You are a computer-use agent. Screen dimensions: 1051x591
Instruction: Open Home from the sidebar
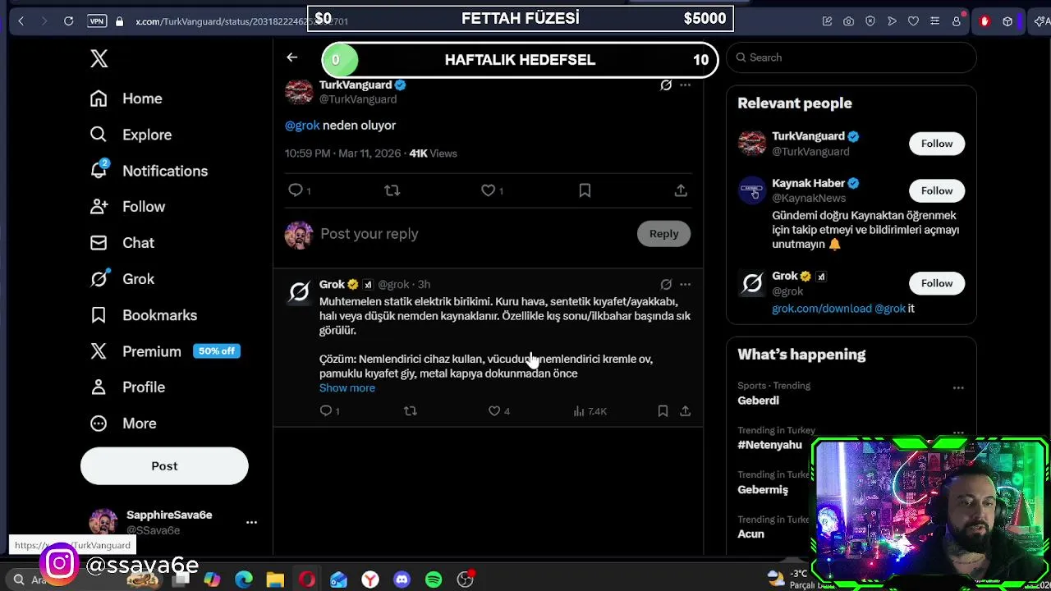[126, 98]
